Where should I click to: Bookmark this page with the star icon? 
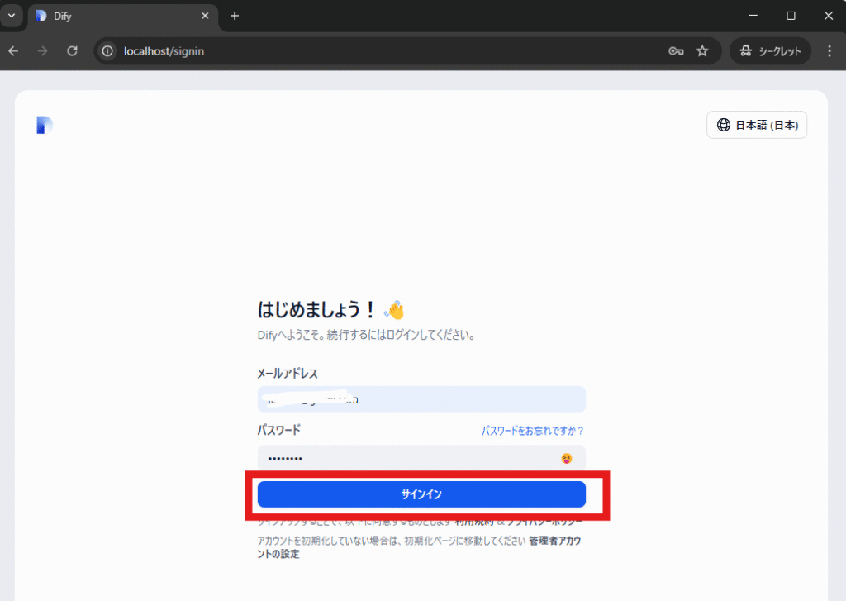(702, 51)
